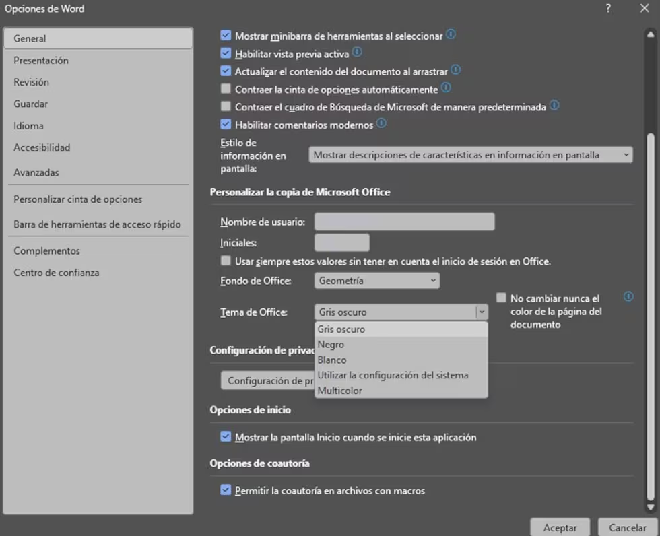660x536 pixels.
Task: Click info icon next to Habilitar vista previa activa
Action: point(357,52)
